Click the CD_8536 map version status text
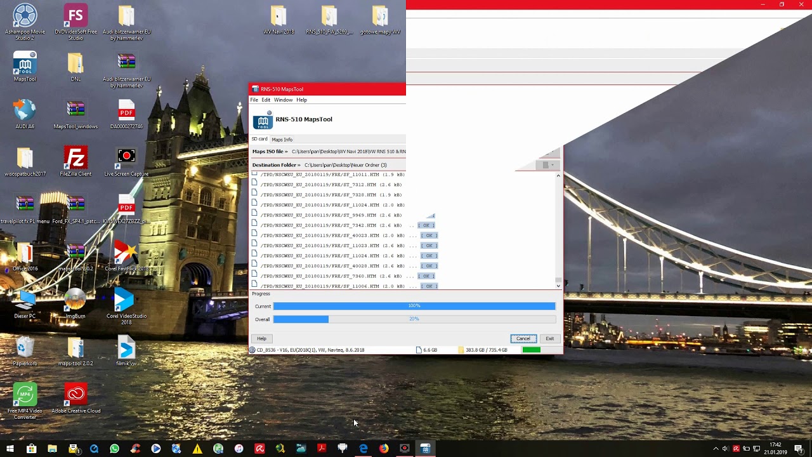The image size is (812, 457). [x=310, y=350]
